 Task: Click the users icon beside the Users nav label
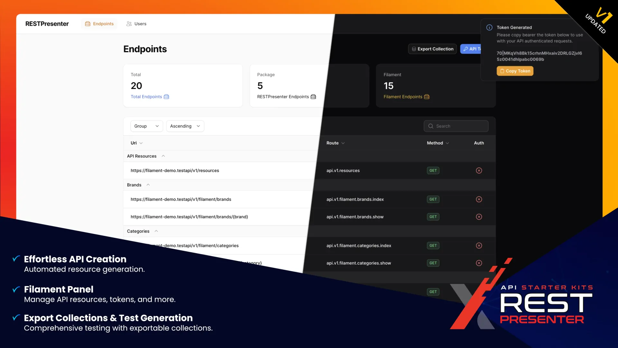[x=129, y=24]
